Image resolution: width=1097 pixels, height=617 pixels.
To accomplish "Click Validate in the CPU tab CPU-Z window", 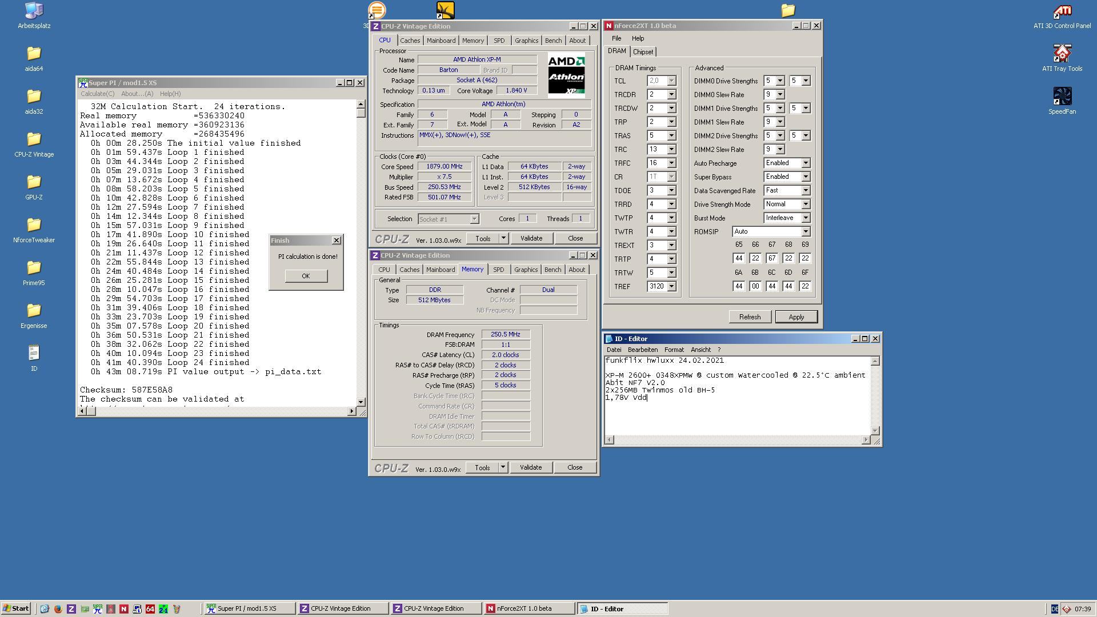I will point(531,238).
